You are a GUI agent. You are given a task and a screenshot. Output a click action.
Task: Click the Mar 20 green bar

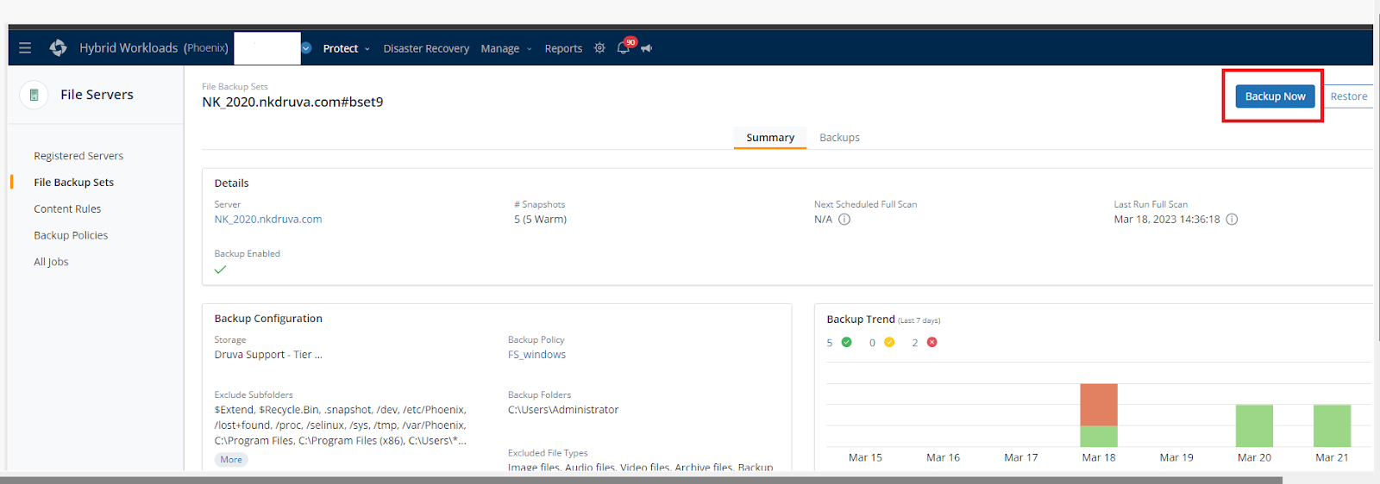pos(1254,425)
